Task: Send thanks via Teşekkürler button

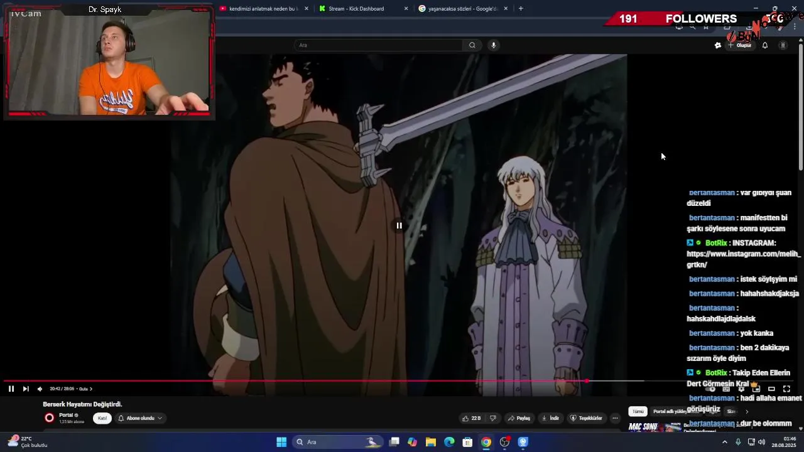Action: 586,418
